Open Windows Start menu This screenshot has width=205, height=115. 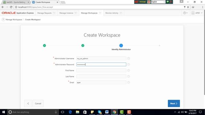point(4,112)
